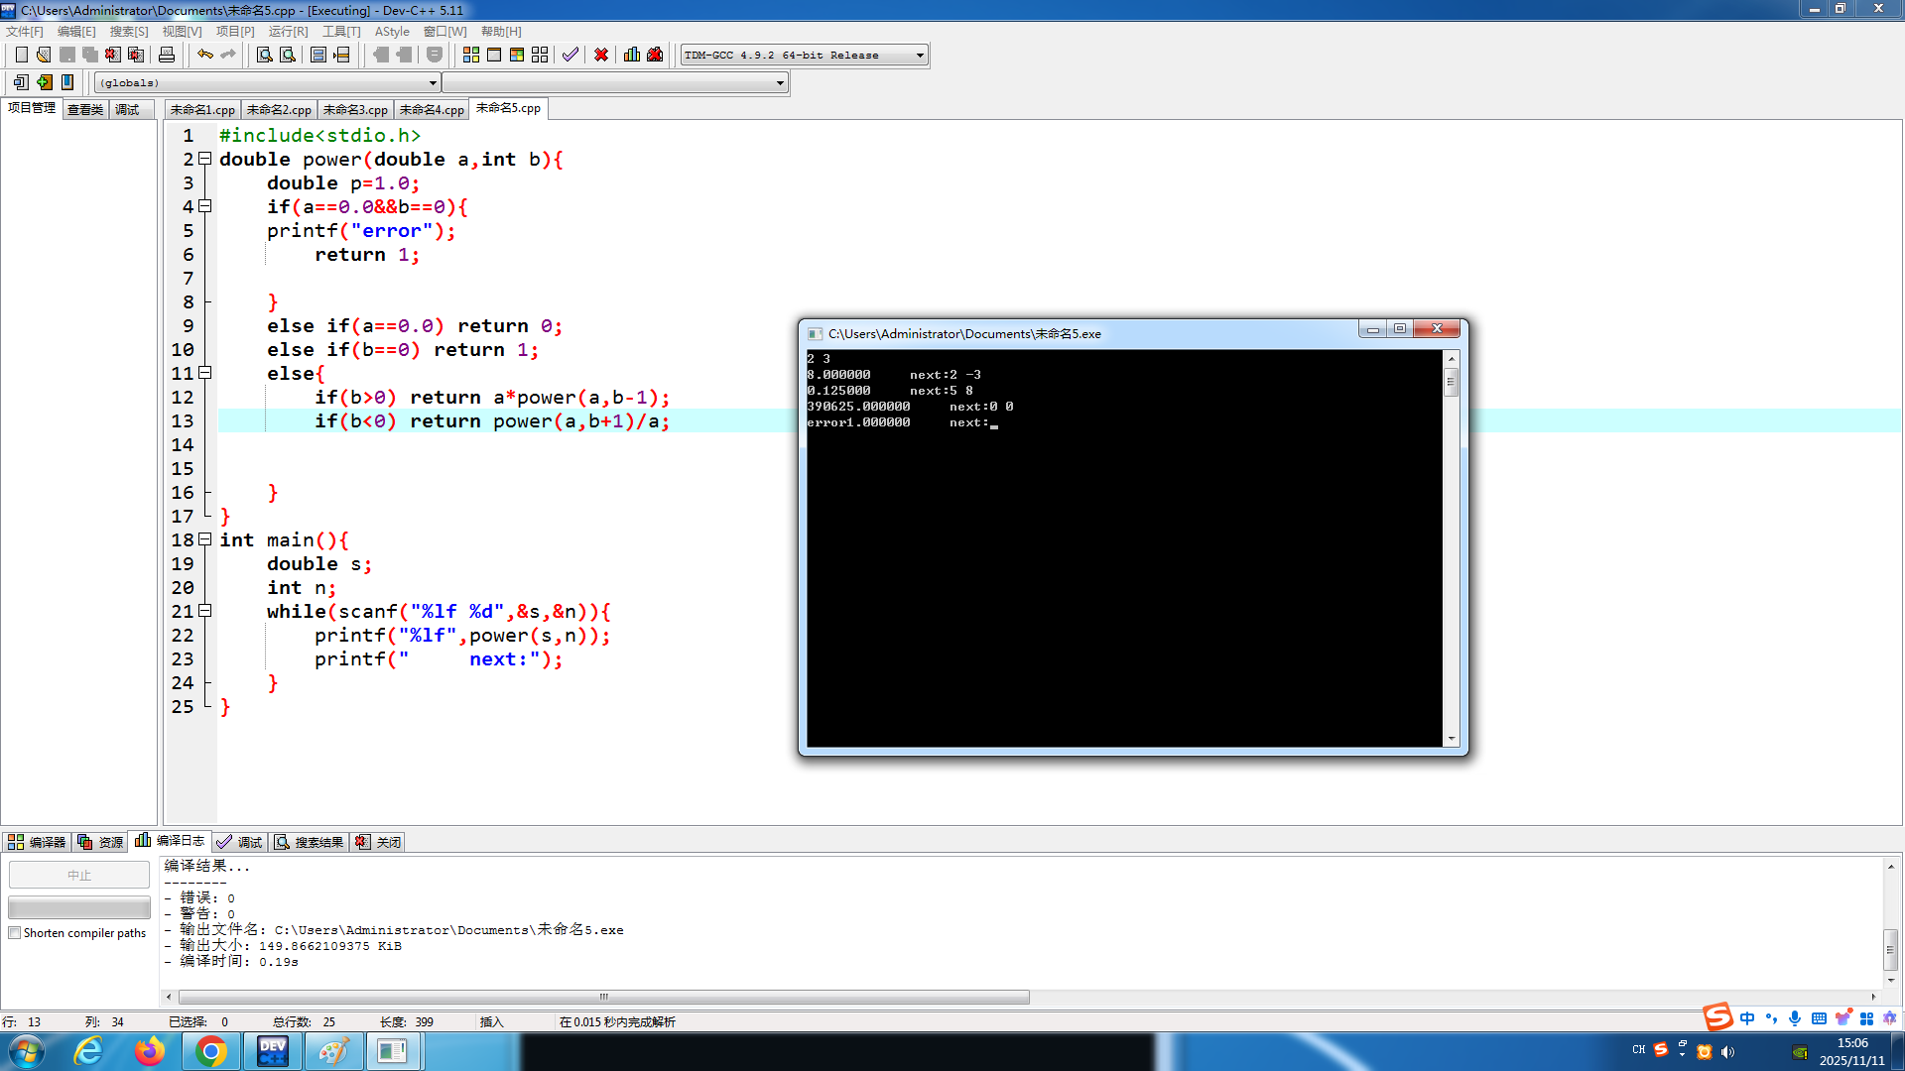Open the 关闭 bottom panel tab
This screenshot has width=1905, height=1071.
(x=379, y=842)
